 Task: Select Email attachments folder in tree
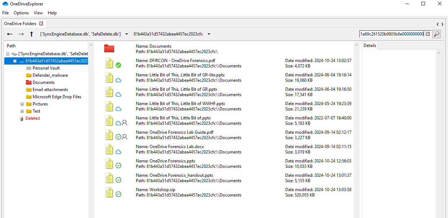tap(50, 90)
